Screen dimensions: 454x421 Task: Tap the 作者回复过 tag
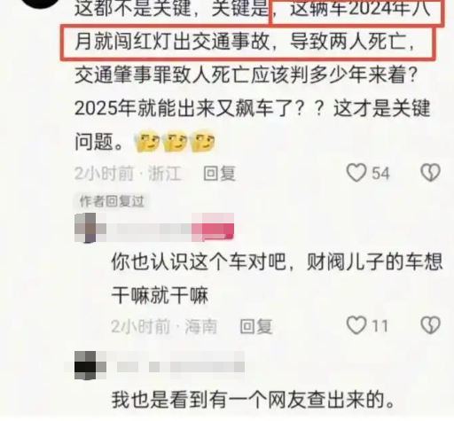112,201
